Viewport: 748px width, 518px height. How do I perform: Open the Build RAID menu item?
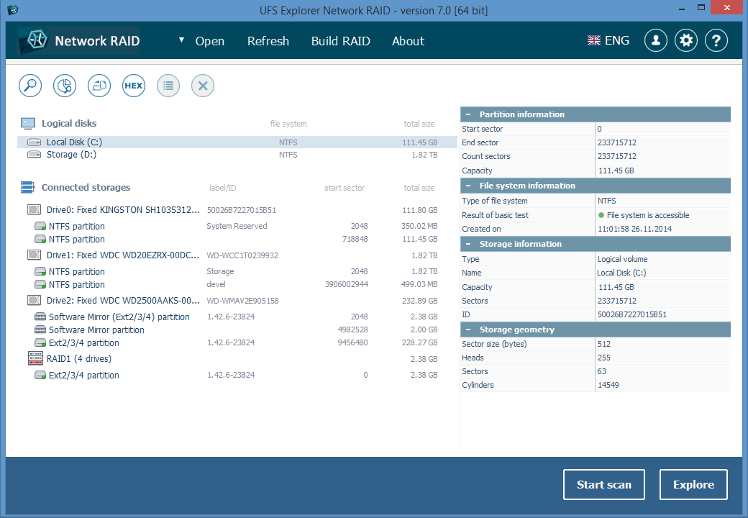click(x=340, y=41)
